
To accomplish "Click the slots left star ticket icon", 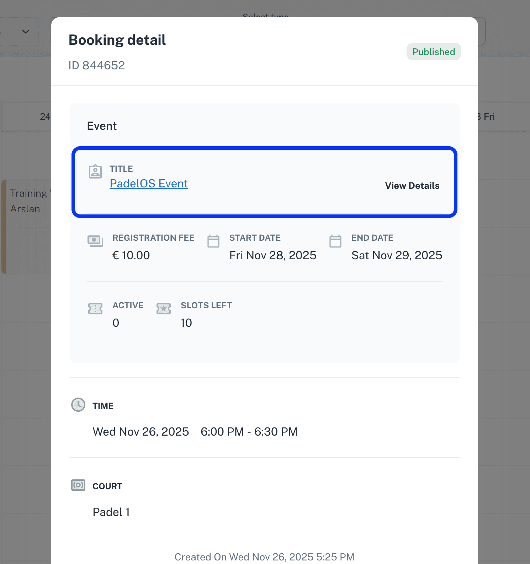I will tap(164, 308).
